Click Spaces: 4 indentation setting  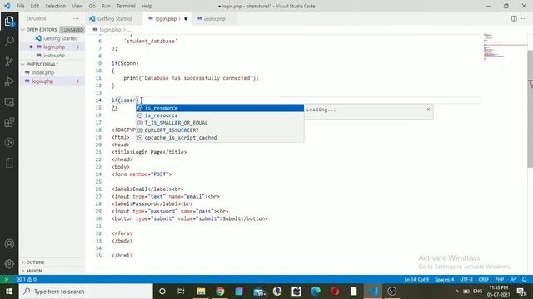(444, 279)
